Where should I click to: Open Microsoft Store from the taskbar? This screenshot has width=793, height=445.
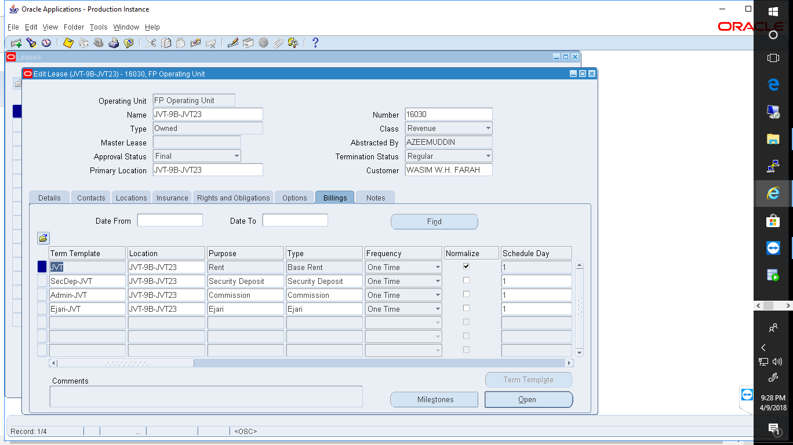click(773, 221)
